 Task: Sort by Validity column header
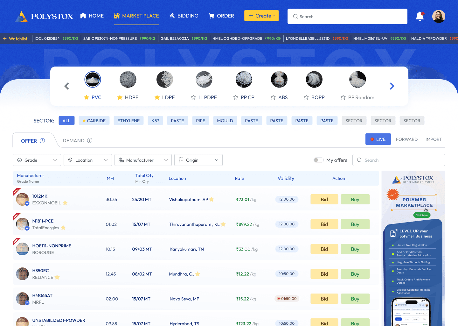tap(286, 178)
